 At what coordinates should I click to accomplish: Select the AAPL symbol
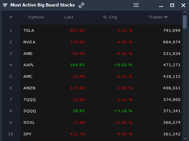(x=28, y=65)
